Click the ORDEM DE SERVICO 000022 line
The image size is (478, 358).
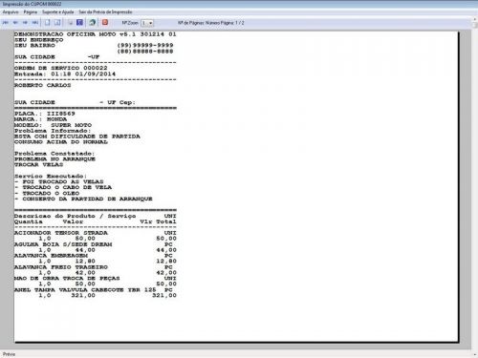(x=61, y=68)
